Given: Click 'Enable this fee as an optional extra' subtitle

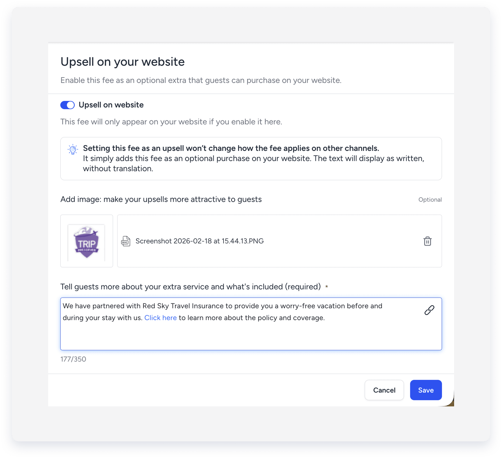Looking at the screenshot, I should 201,80.
